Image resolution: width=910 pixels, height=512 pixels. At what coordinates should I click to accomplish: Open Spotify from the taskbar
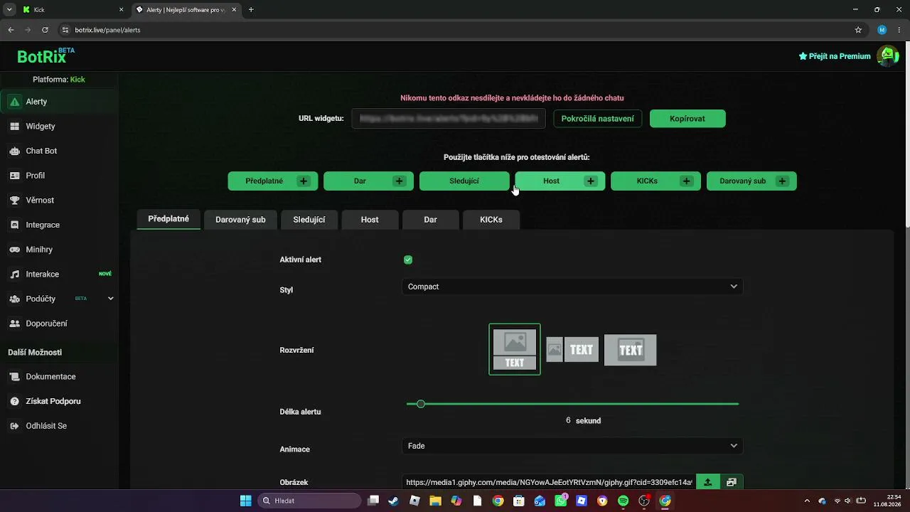(x=623, y=501)
